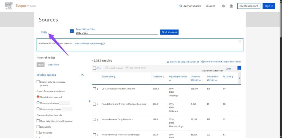The width and height of the screenshot is (282, 138).
Task: Click the Minimum citations number field
Action: [x=64, y=103]
